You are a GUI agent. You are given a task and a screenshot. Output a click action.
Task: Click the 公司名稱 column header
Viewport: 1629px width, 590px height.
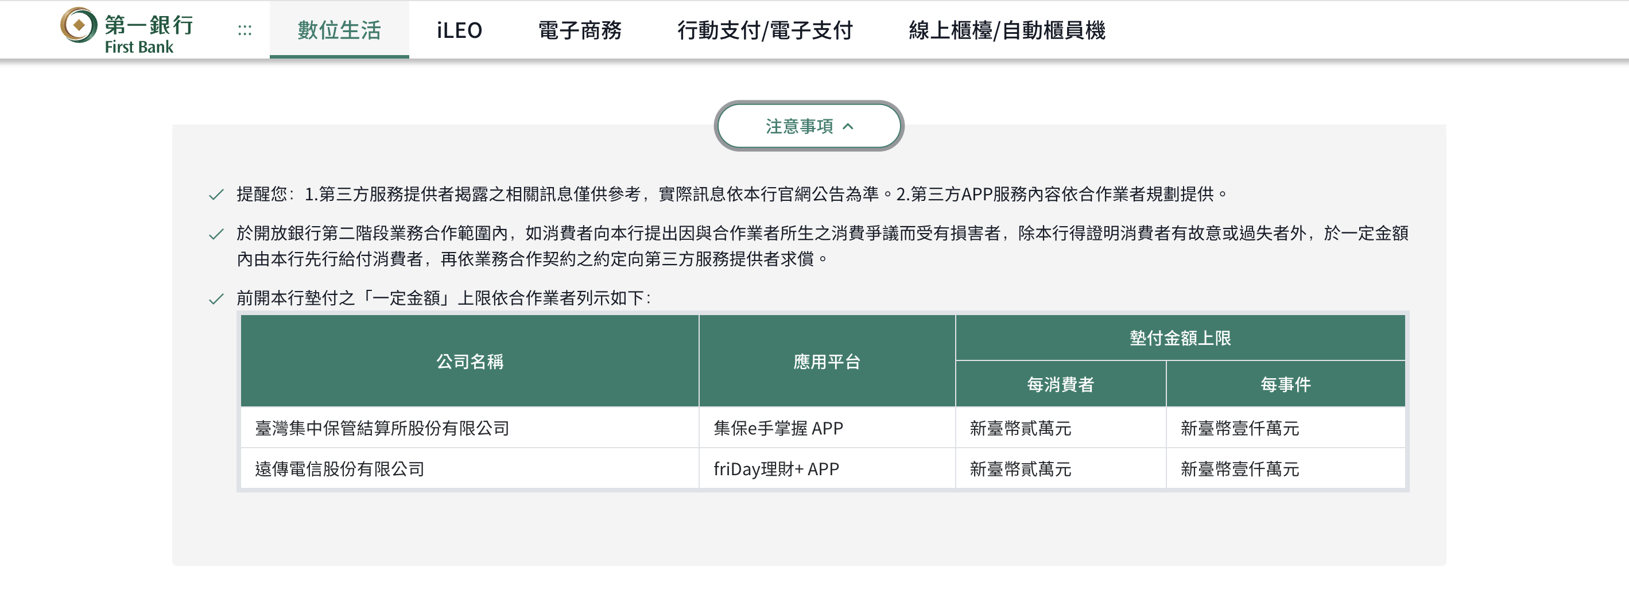(469, 361)
